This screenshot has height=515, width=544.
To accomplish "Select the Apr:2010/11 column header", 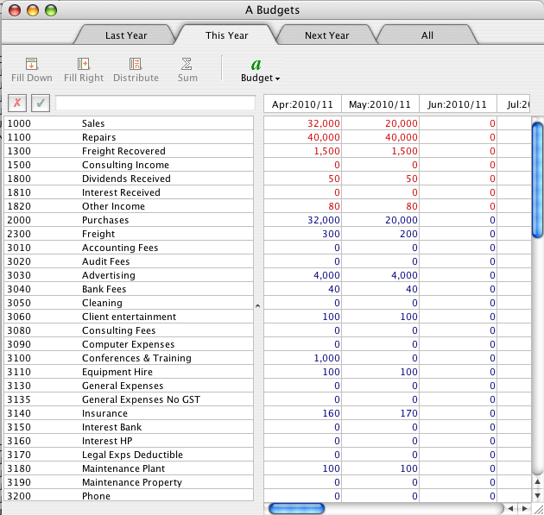I will click(302, 104).
